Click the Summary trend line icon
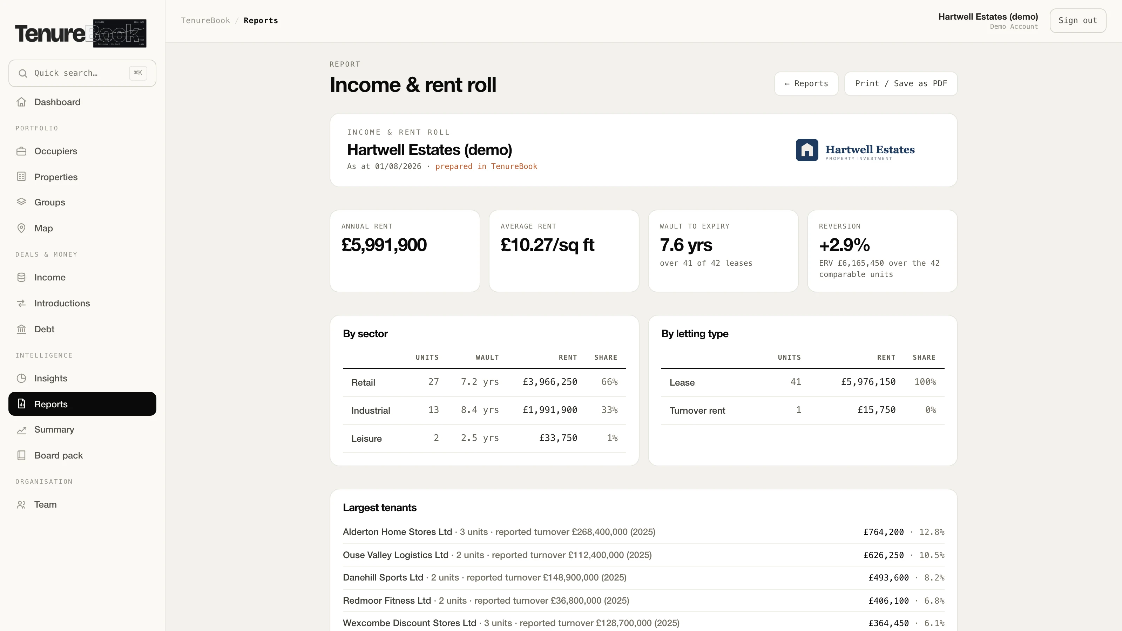The width and height of the screenshot is (1122, 631). 21,430
